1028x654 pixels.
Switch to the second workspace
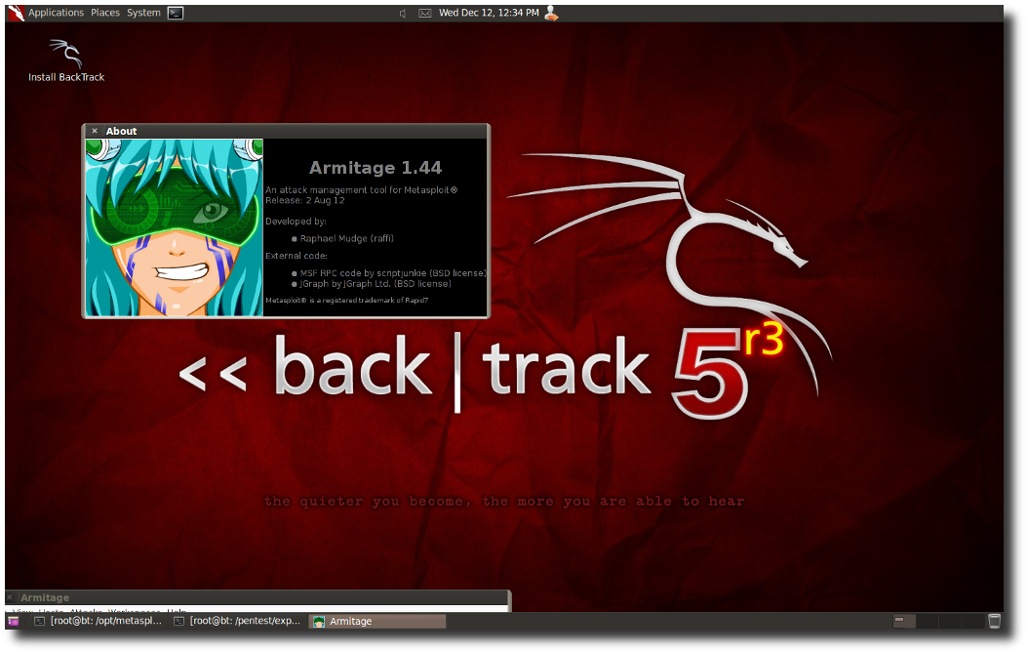coord(927,621)
